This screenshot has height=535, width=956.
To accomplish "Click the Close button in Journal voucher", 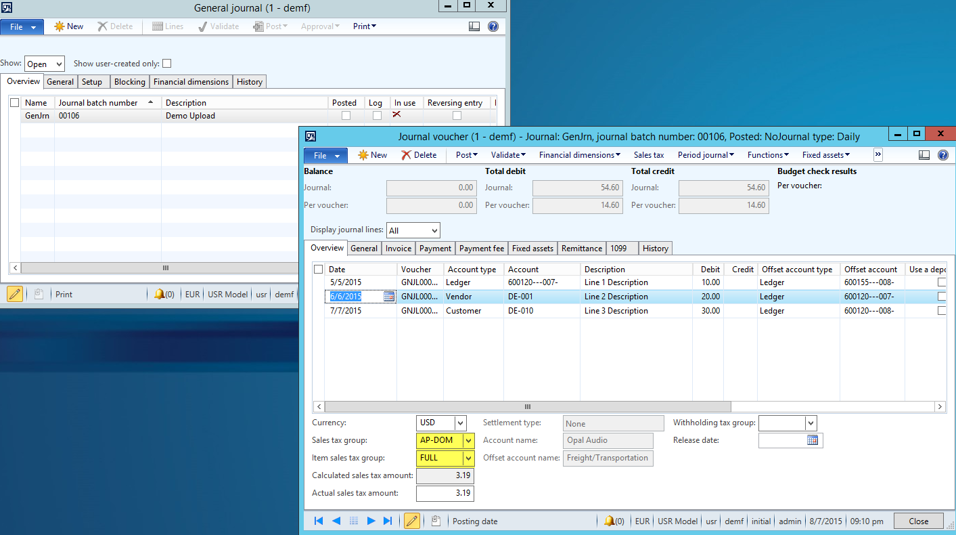I will point(918,521).
